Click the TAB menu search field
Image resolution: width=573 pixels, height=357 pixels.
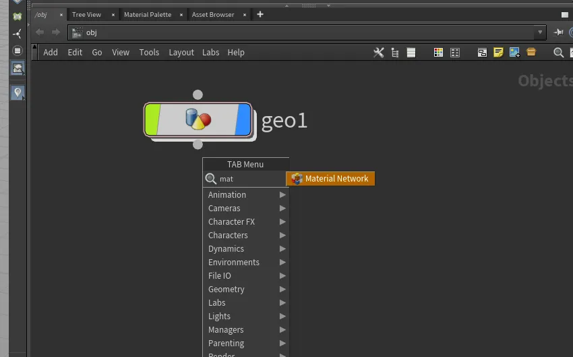tap(245, 179)
